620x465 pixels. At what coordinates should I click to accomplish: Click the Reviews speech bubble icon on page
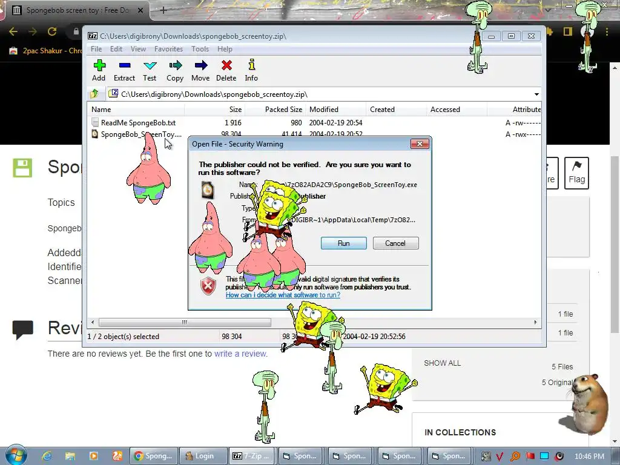tap(22, 329)
